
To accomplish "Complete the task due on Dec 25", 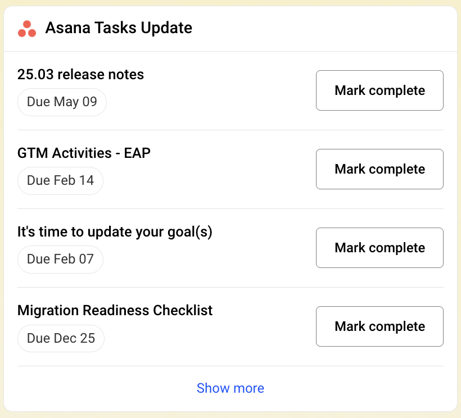I will click(379, 326).
